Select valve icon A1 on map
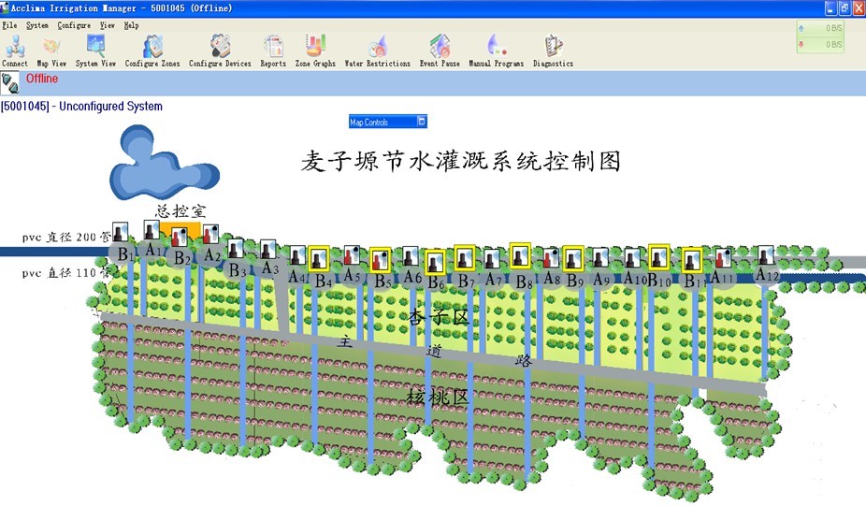Viewport: 866px width, 506px height. [x=152, y=230]
